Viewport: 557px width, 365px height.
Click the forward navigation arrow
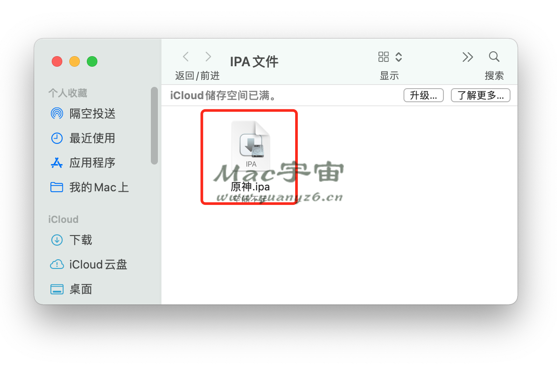point(208,57)
